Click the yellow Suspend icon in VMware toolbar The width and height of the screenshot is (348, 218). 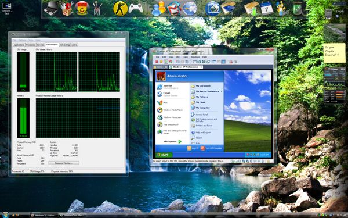pyautogui.click(x=161, y=62)
